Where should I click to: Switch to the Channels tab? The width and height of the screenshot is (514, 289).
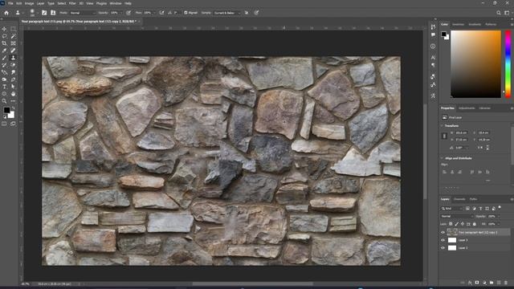(459, 199)
